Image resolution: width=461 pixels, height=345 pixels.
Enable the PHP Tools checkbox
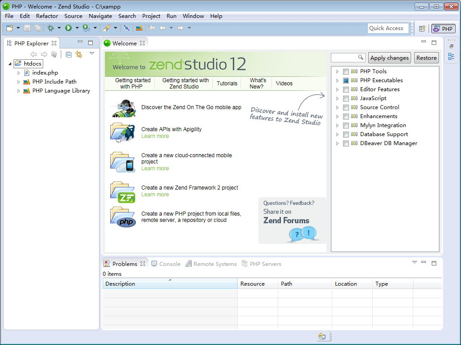tap(346, 71)
